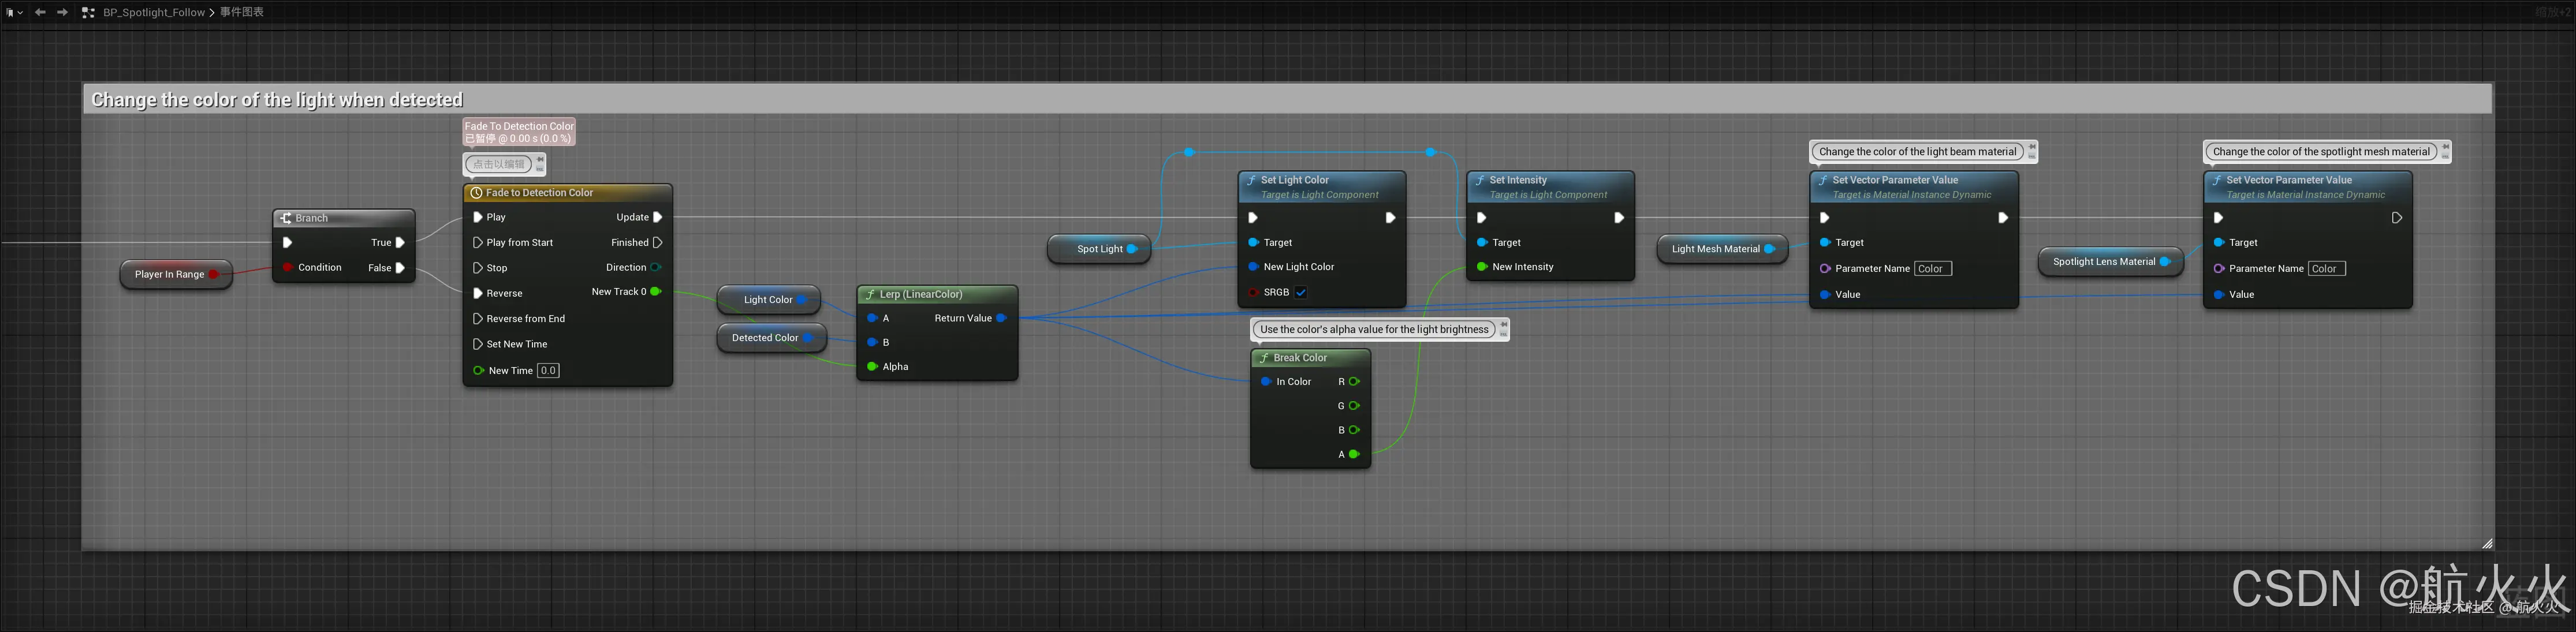Edit the New Time value field

tap(548, 370)
